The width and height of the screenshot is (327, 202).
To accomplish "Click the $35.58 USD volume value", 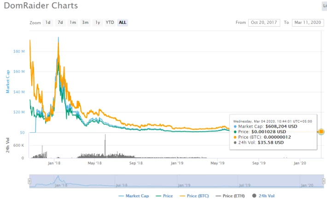I will pyautogui.click(x=271, y=143).
